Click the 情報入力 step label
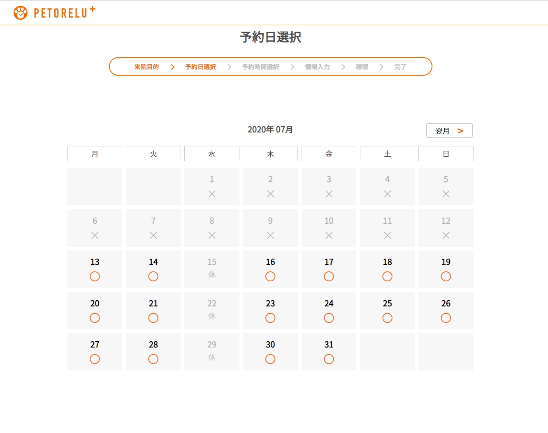Screen dimensions: 548x433 pyautogui.click(x=317, y=67)
